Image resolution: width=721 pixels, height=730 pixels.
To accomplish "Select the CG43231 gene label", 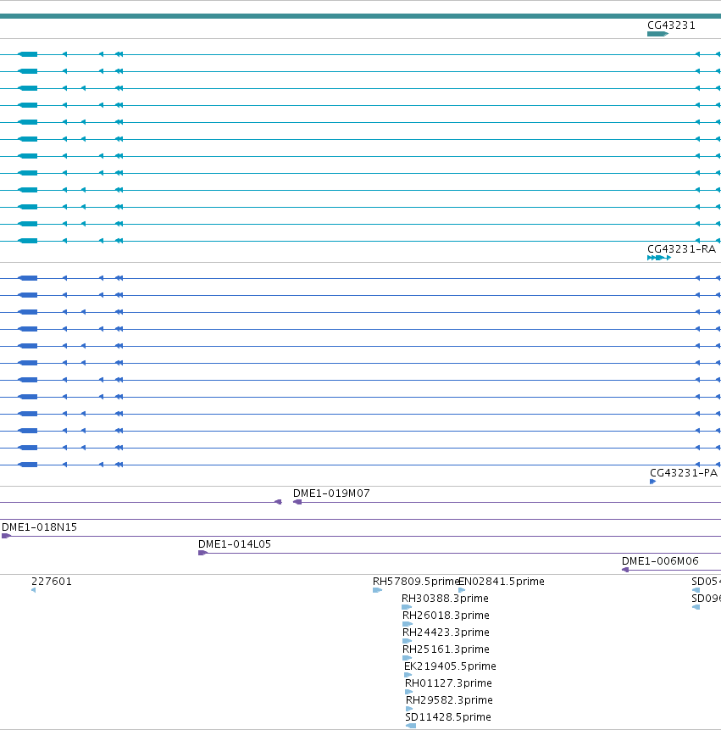I will 671,25.
